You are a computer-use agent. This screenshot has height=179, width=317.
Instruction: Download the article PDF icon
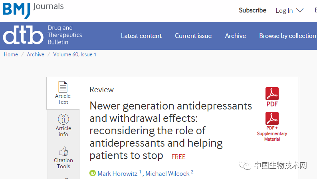tap(272, 94)
